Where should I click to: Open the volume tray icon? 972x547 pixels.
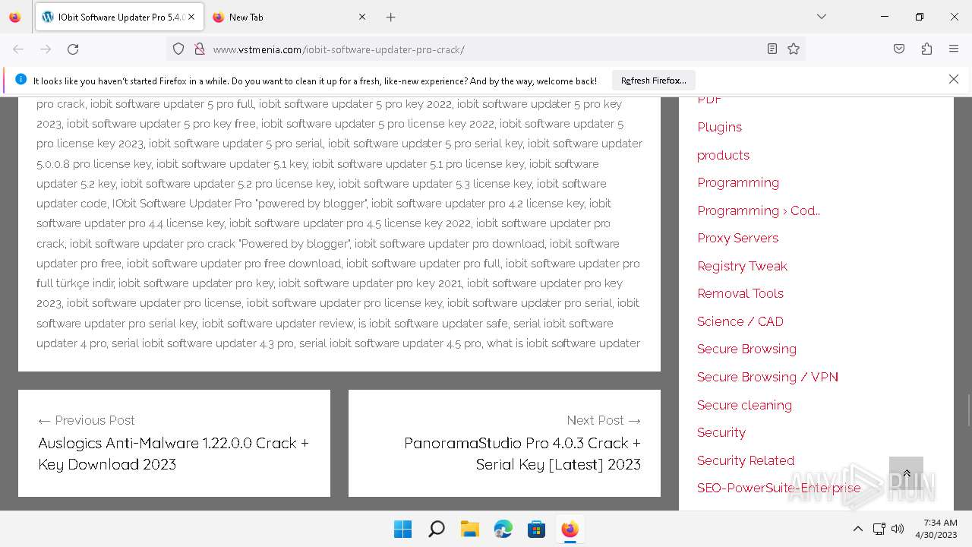(x=898, y=529)
